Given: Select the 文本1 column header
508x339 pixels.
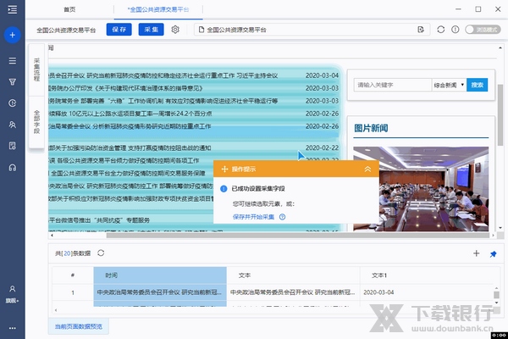Looking at the screenshot, I should pyautogui.click(x=427, y=275).
